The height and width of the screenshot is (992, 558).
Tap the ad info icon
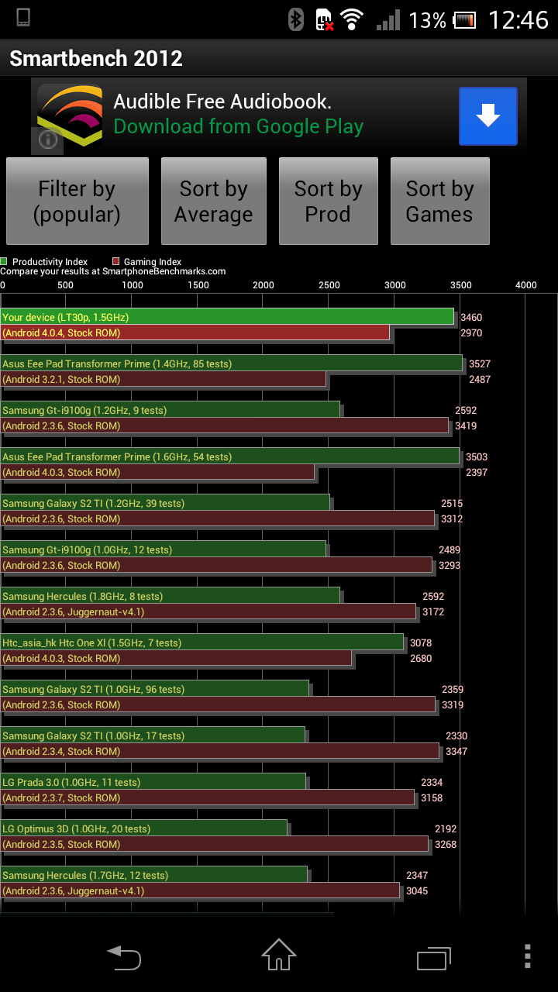[x=47, y=139]
